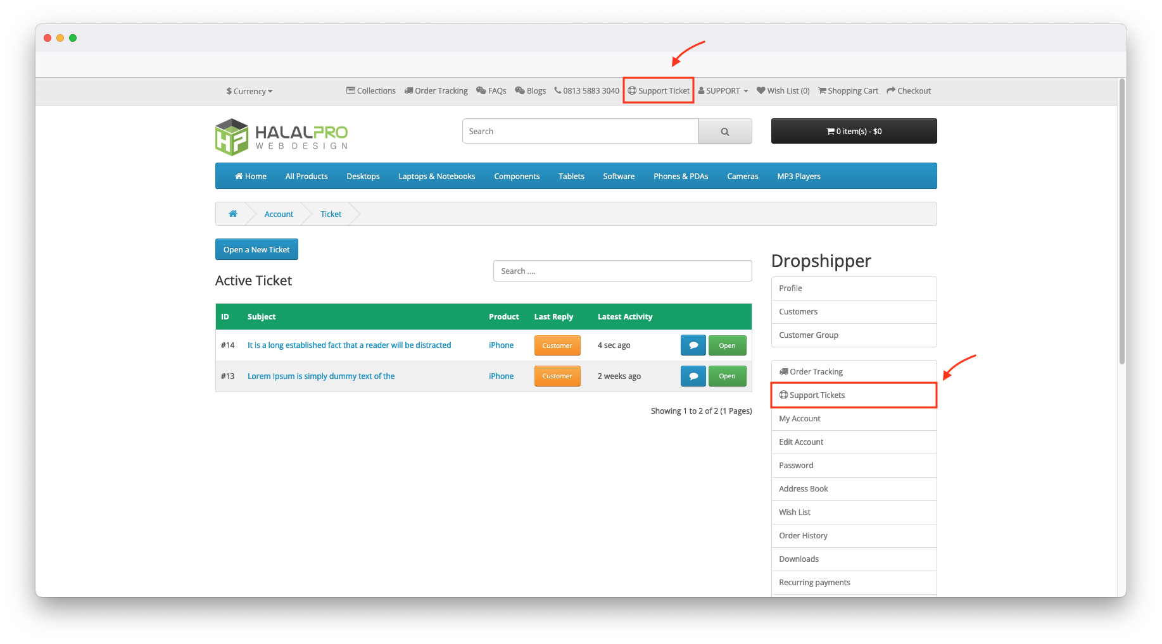This screenshot has width=1162, height=644.
Task: Click the page vertical scrollbar
Action: [x=1121, y=221]
